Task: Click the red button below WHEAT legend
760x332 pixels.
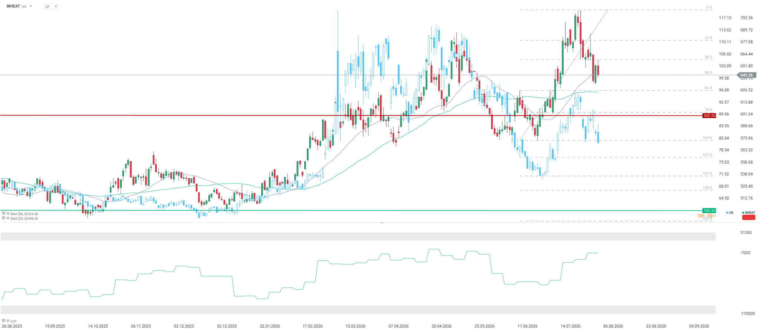Action: (748, 218)
